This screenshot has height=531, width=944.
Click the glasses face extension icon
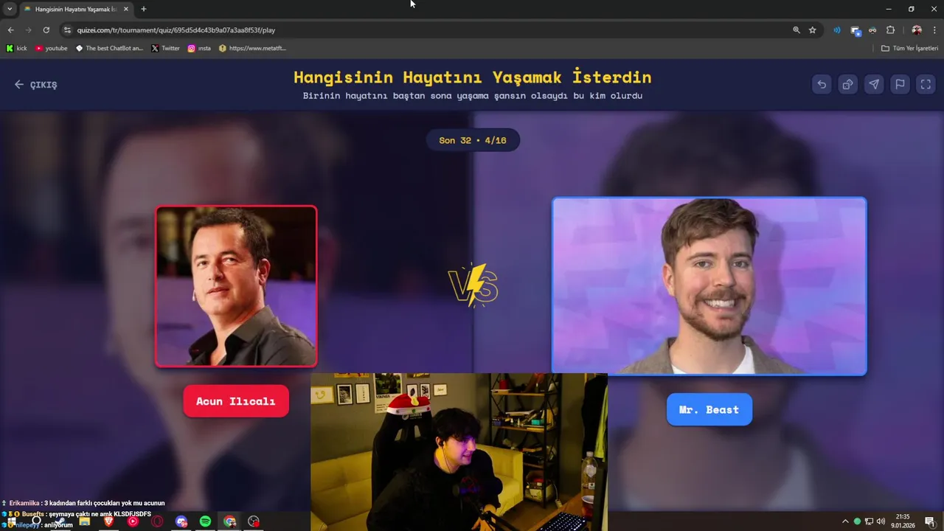(x=872, y=30)
